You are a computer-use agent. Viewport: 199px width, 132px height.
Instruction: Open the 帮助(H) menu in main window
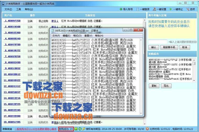point(29,9)
